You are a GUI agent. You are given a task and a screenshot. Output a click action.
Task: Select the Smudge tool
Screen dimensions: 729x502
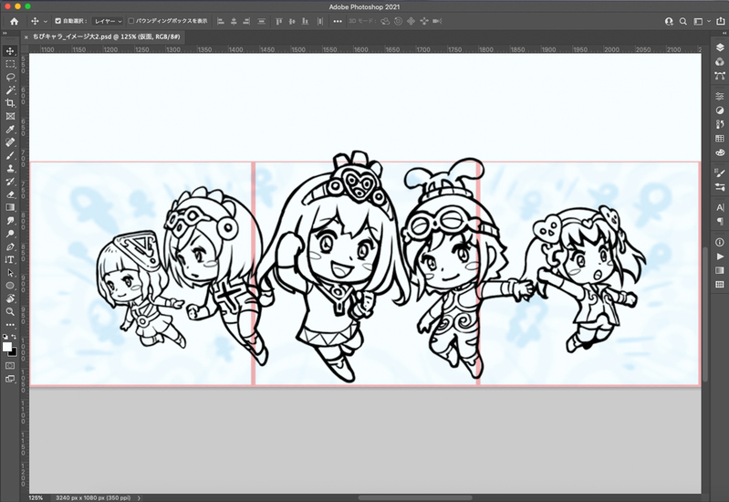pos(10,221)
